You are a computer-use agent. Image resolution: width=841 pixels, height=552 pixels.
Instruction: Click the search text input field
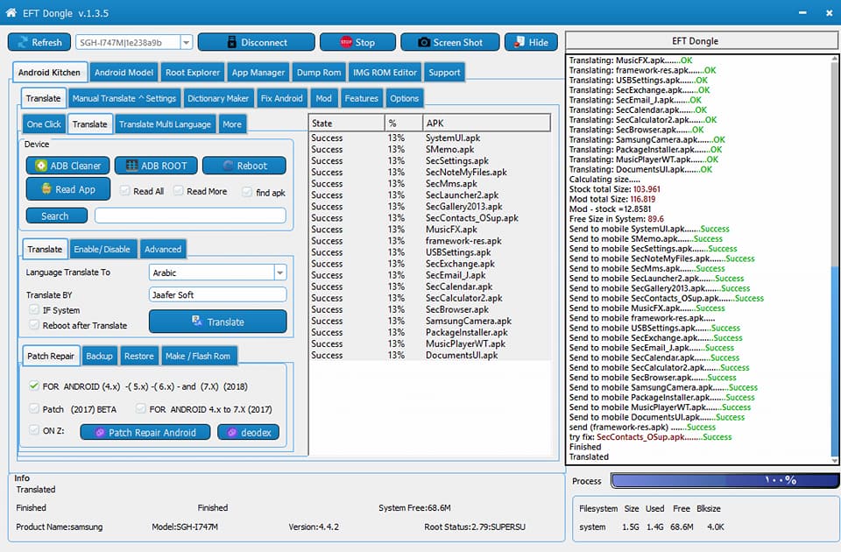point(190,216)
